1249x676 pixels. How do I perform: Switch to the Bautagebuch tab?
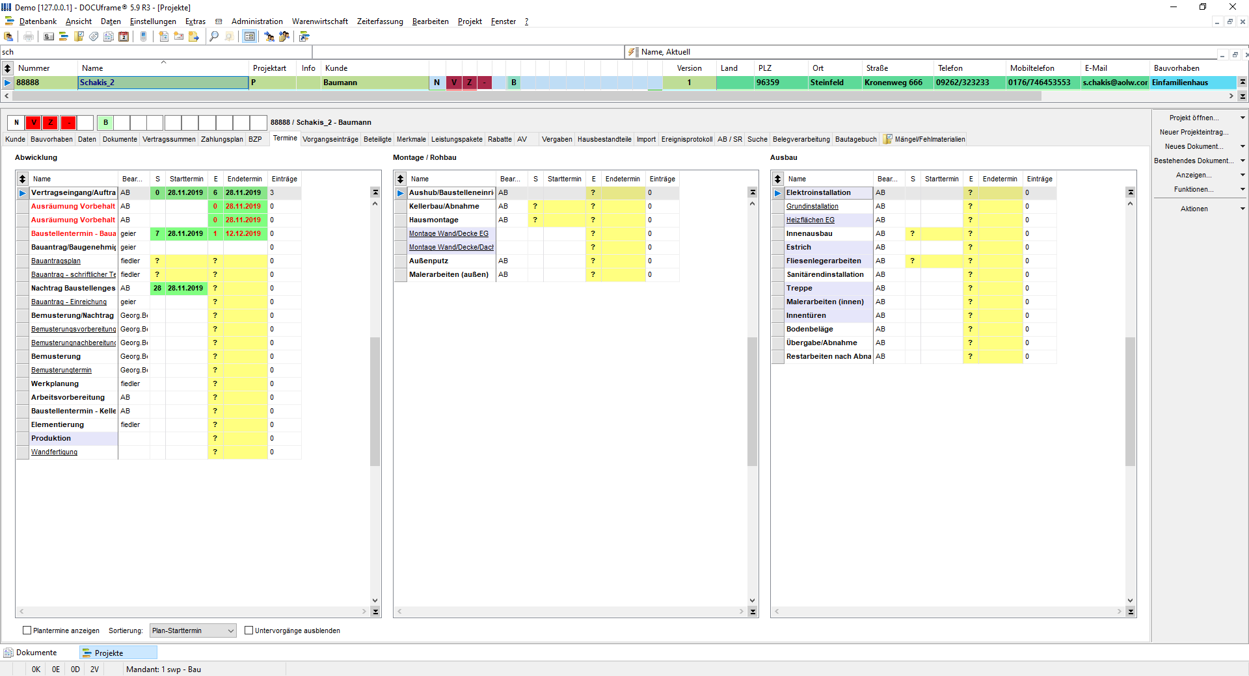855,139
